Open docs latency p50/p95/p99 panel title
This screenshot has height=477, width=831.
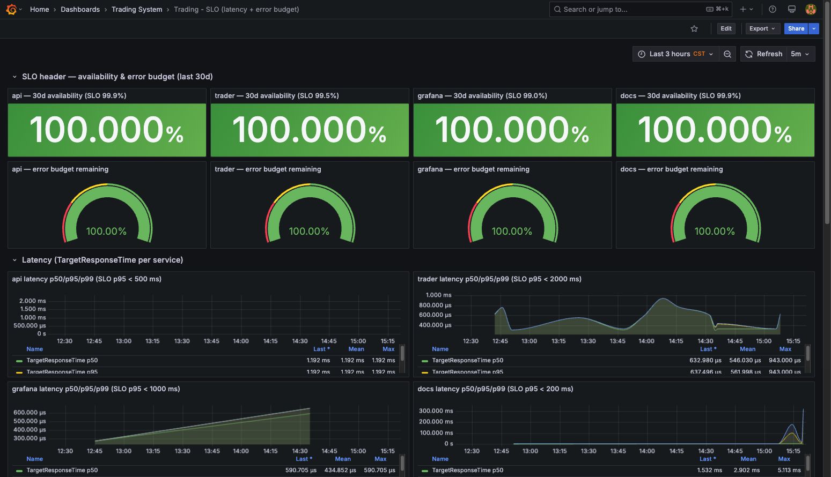[495, 389]
